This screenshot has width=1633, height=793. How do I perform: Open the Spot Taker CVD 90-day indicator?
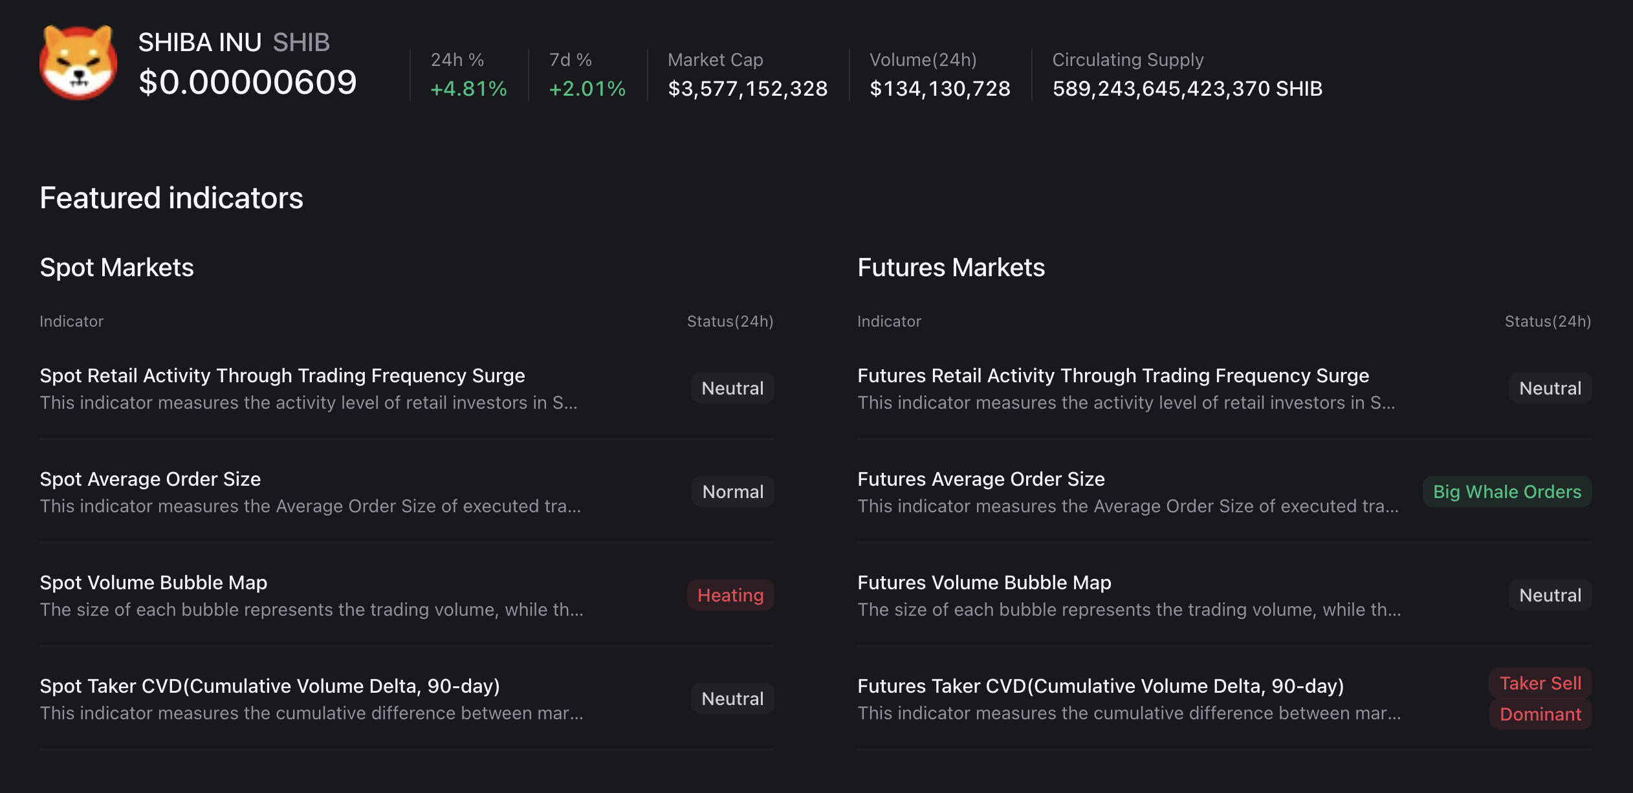pyautogui.click(x=270, y=686)
